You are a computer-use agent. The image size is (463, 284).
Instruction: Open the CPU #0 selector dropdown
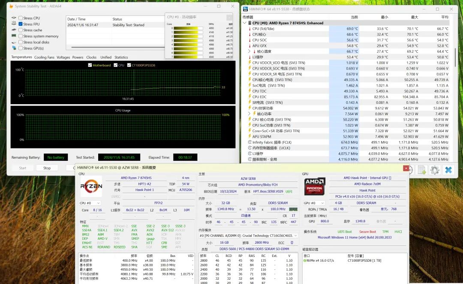click(x=90, y=203)
